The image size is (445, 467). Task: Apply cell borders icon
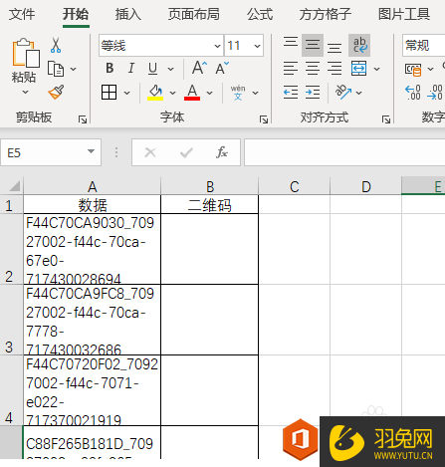(109, 93)
